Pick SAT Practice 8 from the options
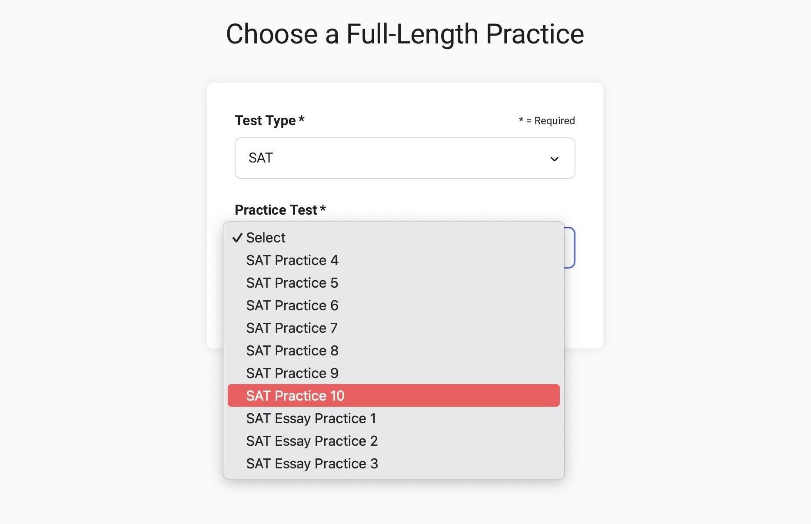The width and height of the screenshot is (811, 524). pyautogui.click(x=292, y=351)
